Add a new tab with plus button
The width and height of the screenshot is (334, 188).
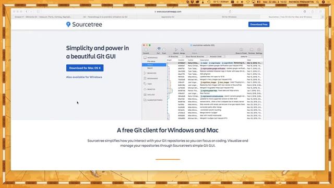[x=323, y=17]
